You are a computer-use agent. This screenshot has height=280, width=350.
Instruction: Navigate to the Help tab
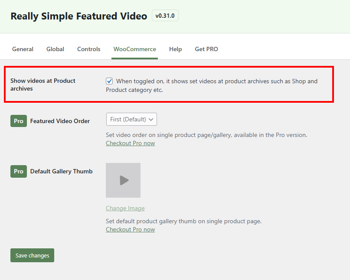175,49
